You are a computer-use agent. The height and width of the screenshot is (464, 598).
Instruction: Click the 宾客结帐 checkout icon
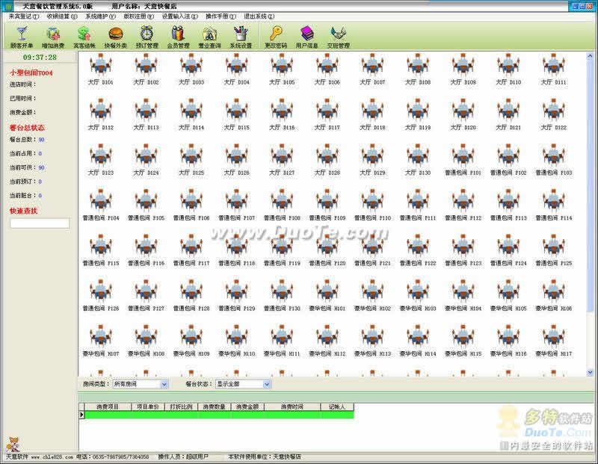(84, 34)
